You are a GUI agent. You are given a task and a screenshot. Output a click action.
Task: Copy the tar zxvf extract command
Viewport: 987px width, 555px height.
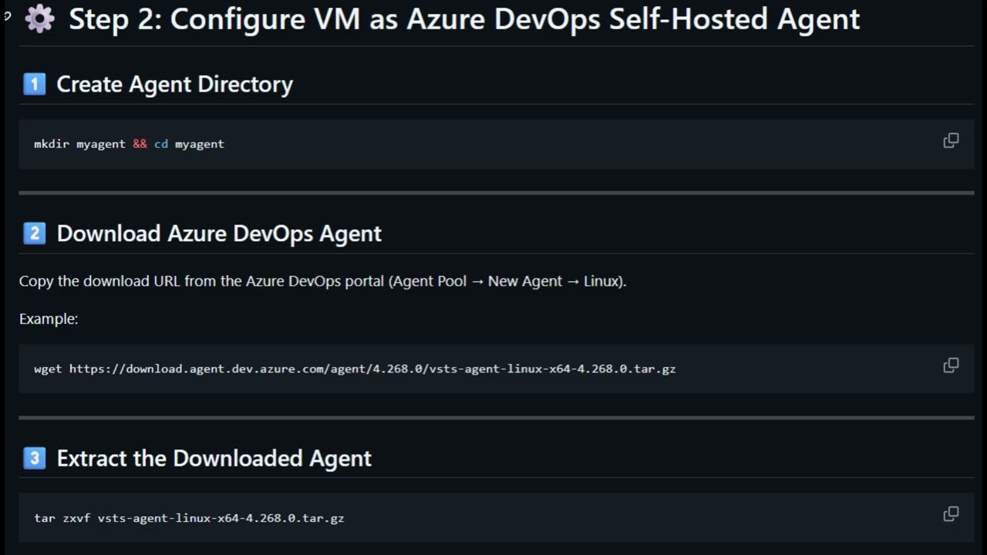coord(951,514)
